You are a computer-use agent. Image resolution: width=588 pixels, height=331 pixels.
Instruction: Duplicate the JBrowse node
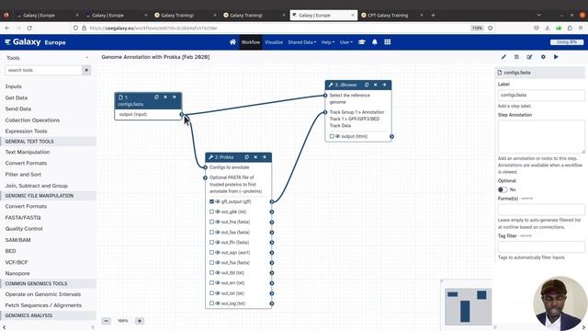point(367,85)
